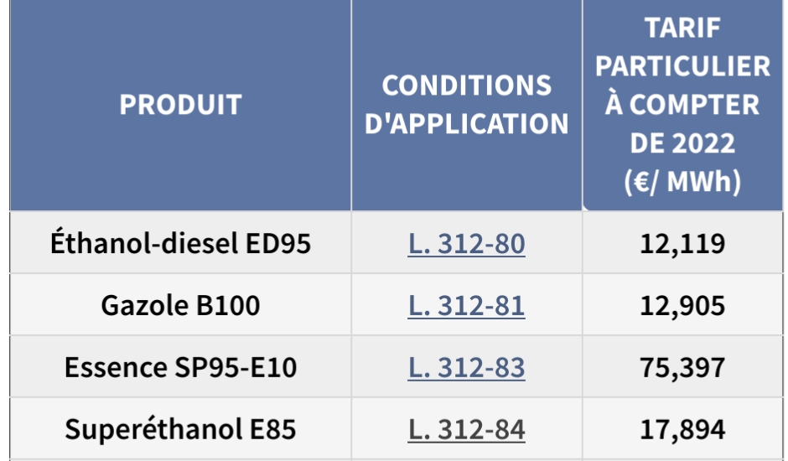Screen dimensions: 788x461
Task: Click the word 'CONDITIONS' in header
Action: pyautogui.click(x=467, y=85)
